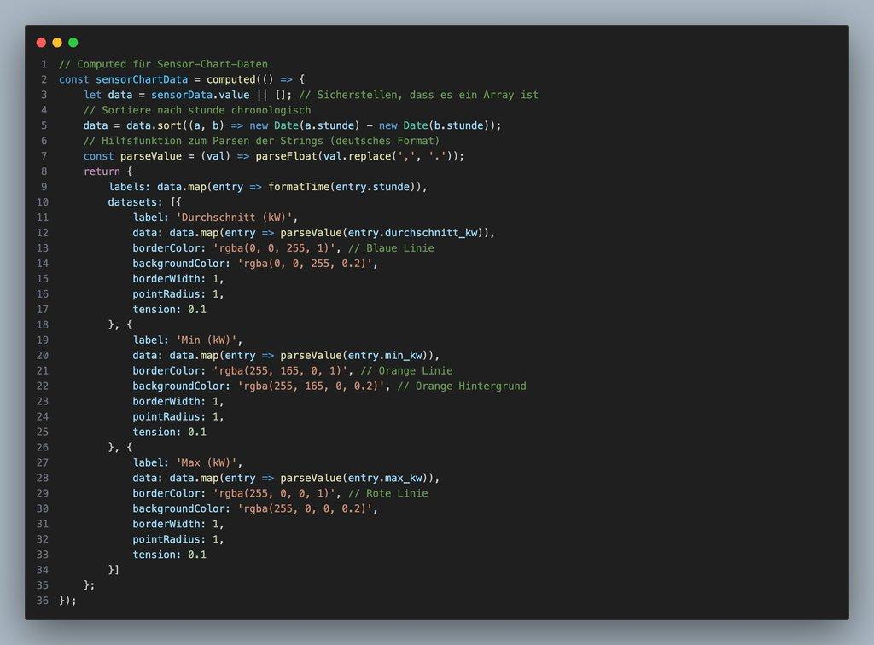Image resolution: width=874 pixels, height=645 pixels.
Task: Click the 'Min (kW)' label string
Action: pyautogui.click(x=207, y=340)
